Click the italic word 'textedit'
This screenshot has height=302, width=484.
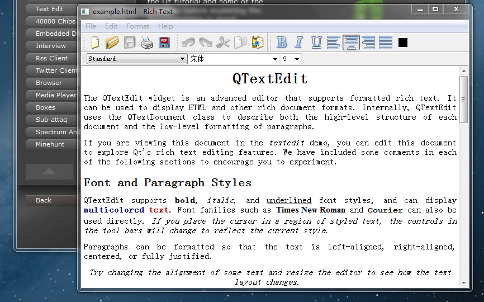(287, 143)
